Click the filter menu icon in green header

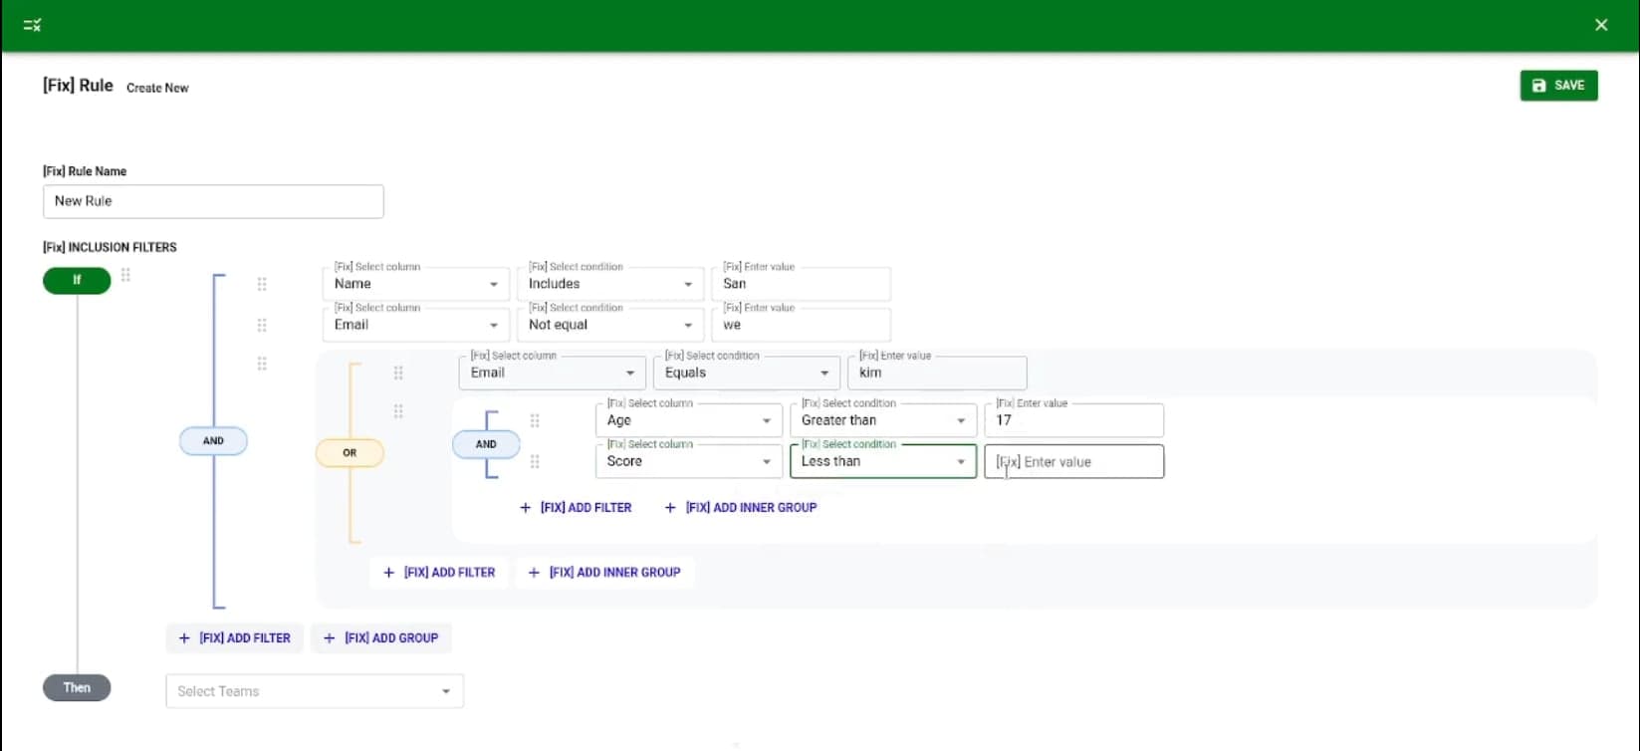[32, 25]
